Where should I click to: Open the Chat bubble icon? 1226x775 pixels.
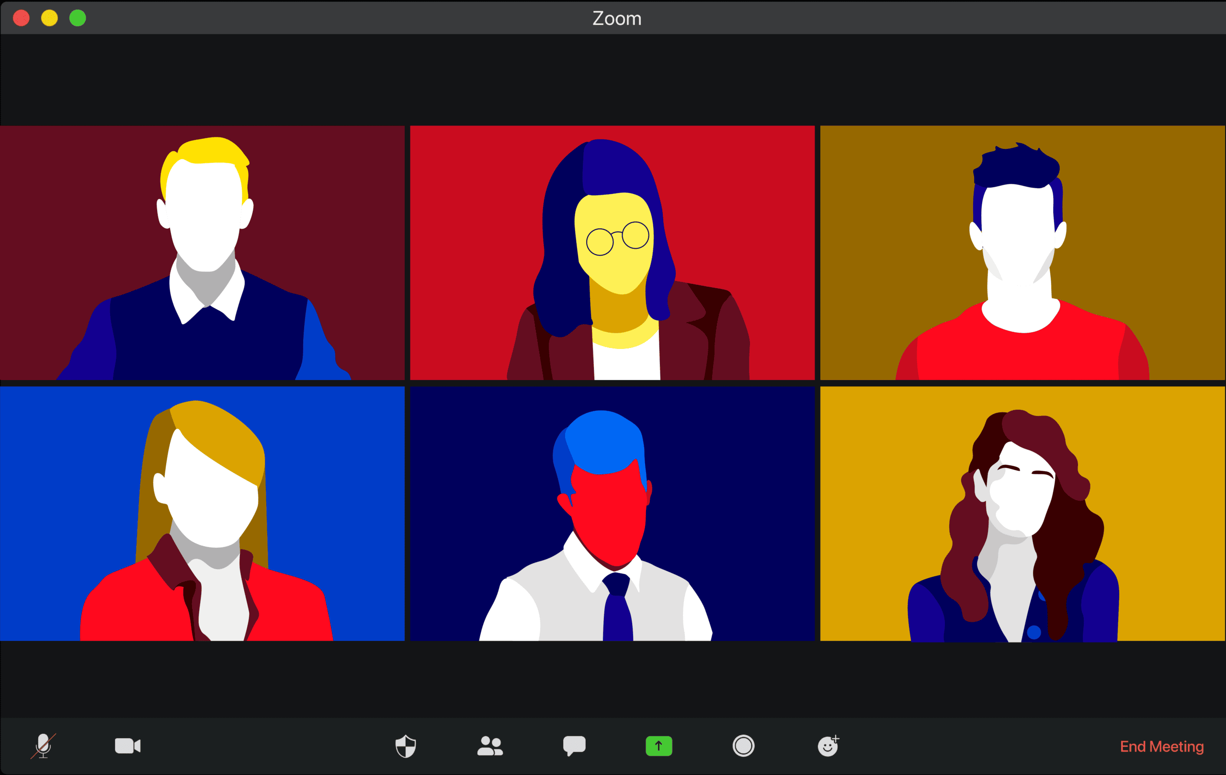tap(574, 746)
